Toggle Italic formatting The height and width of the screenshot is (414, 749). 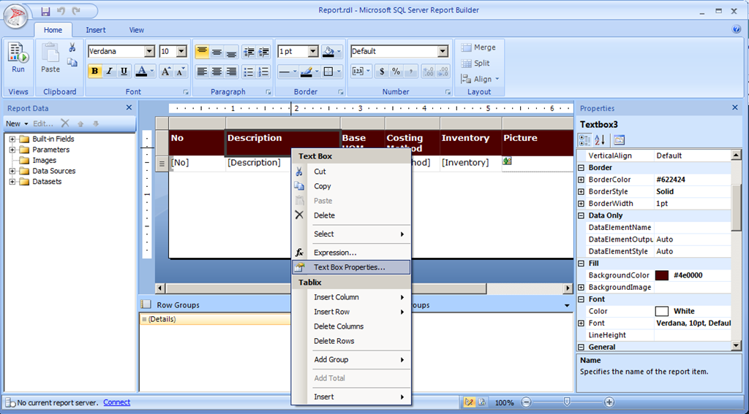(x=110, y=72)
